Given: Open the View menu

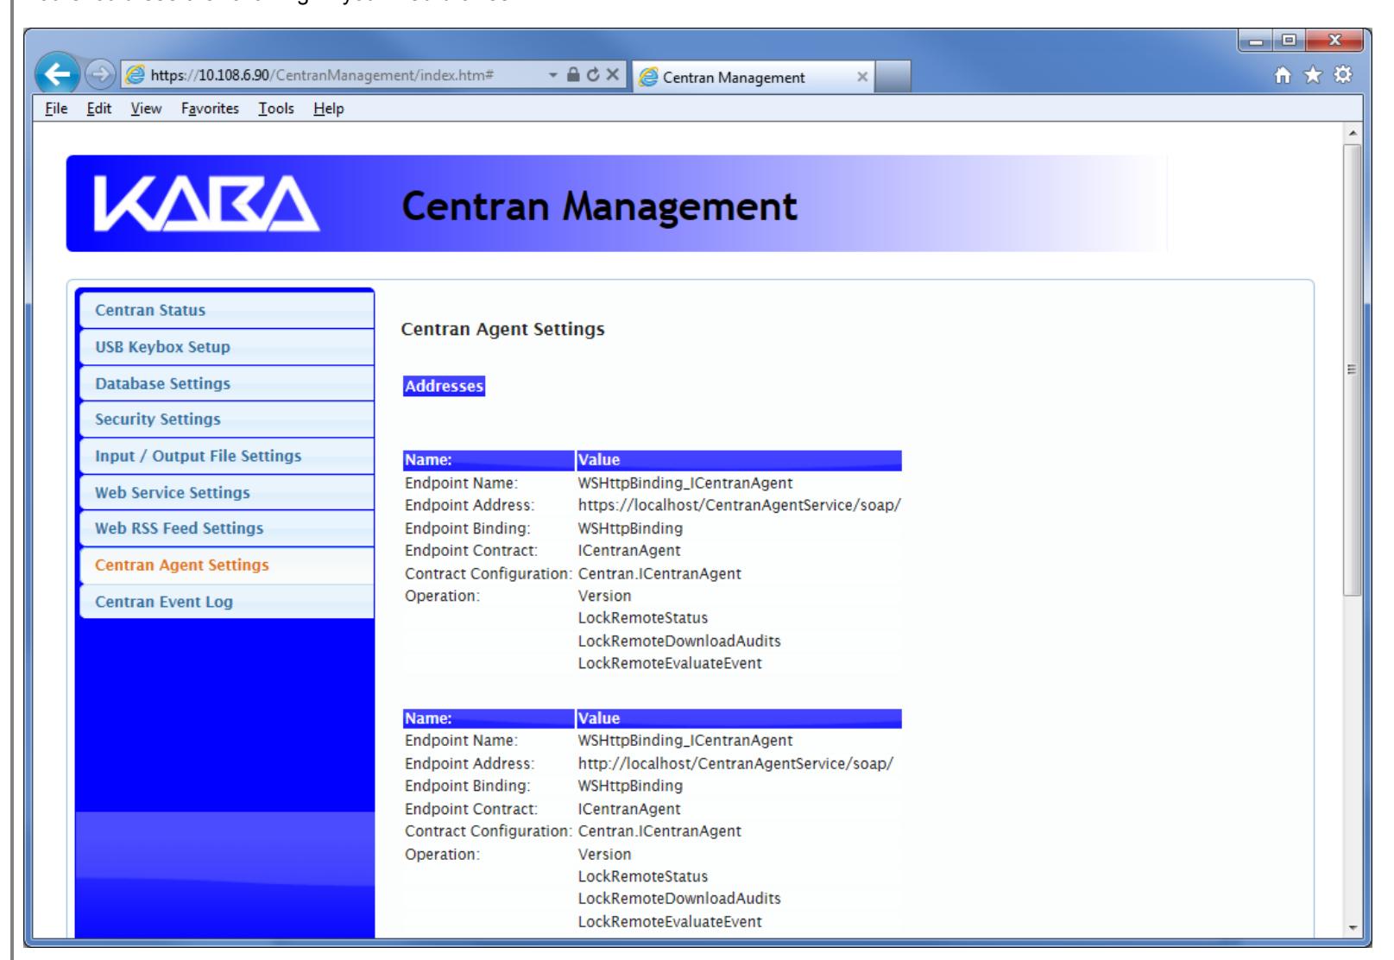Looking at the screenshot, I should [146, 109].
